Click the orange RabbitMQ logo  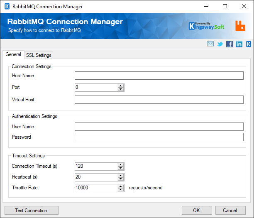pyautogui.click(x=240, y=26)
